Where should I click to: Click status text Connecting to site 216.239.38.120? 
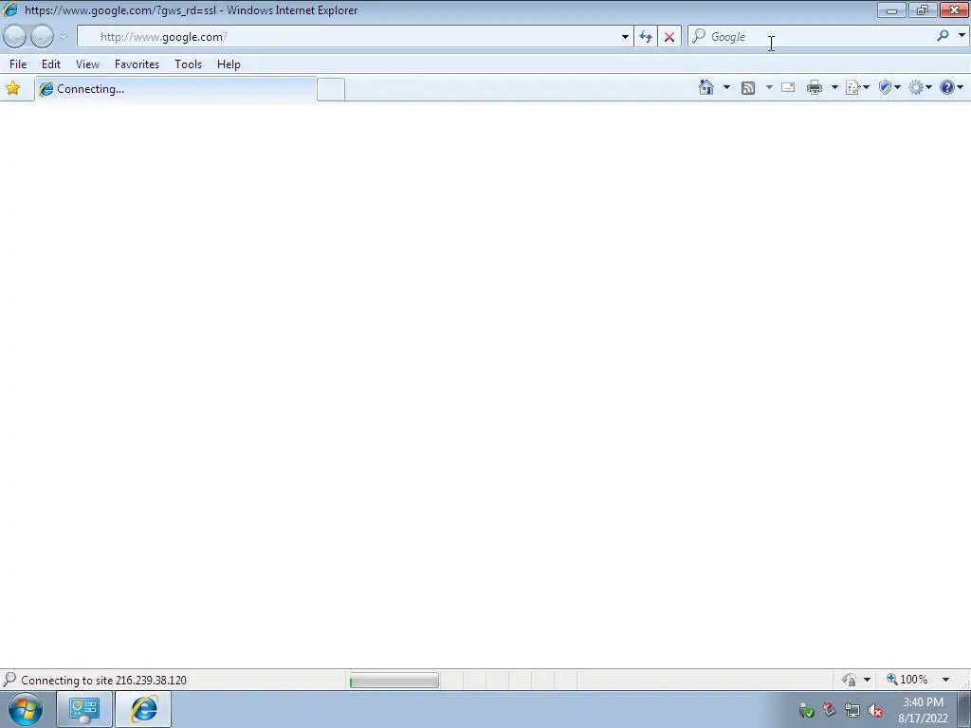click(x=103, y=681)
